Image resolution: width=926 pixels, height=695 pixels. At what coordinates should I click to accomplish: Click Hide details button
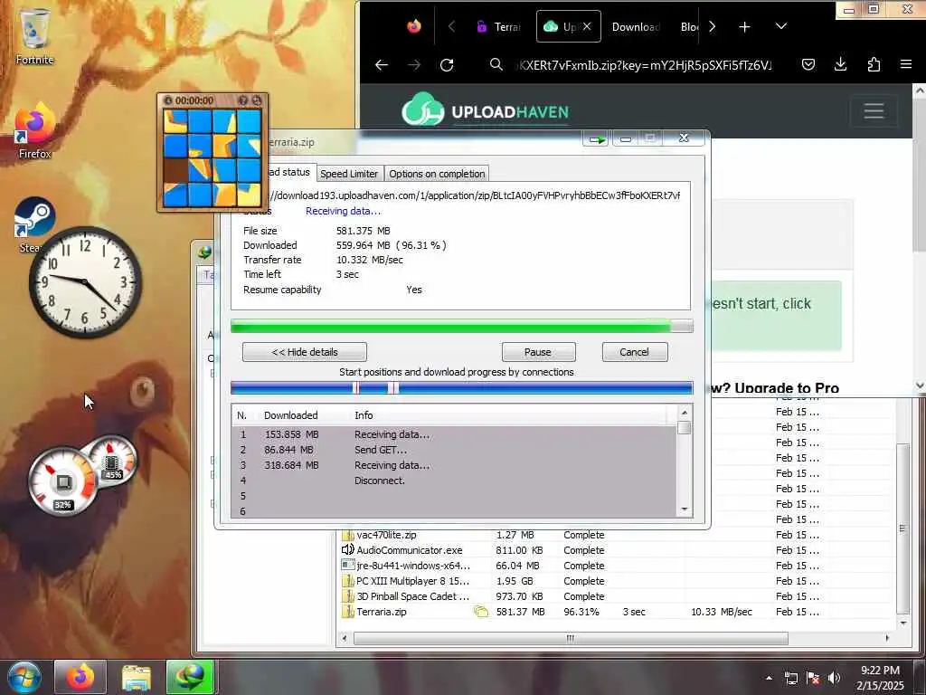coord(304,352)
